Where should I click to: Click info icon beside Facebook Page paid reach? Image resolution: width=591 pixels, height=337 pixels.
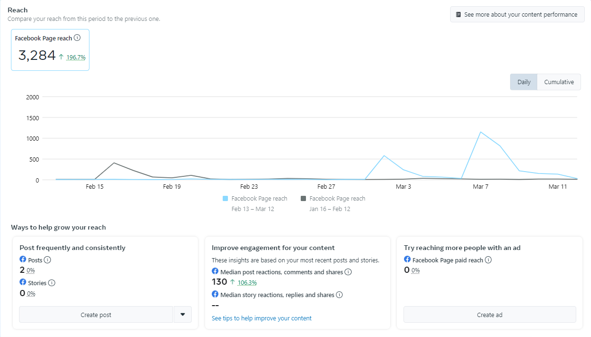(488, 260)
